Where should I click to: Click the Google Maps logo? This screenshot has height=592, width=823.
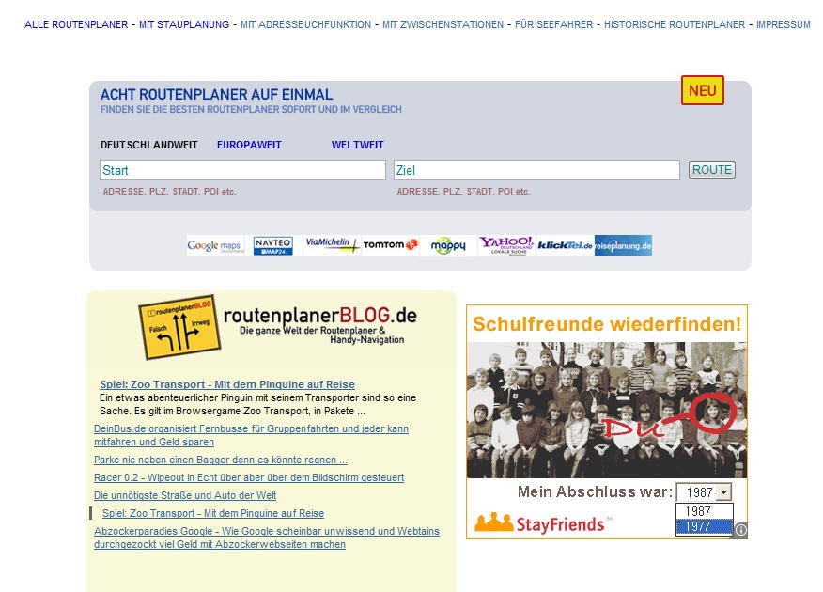216,245
